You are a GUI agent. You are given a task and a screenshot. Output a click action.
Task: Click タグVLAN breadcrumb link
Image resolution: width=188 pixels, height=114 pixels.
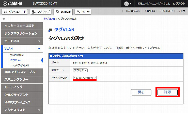pos(49,19)
